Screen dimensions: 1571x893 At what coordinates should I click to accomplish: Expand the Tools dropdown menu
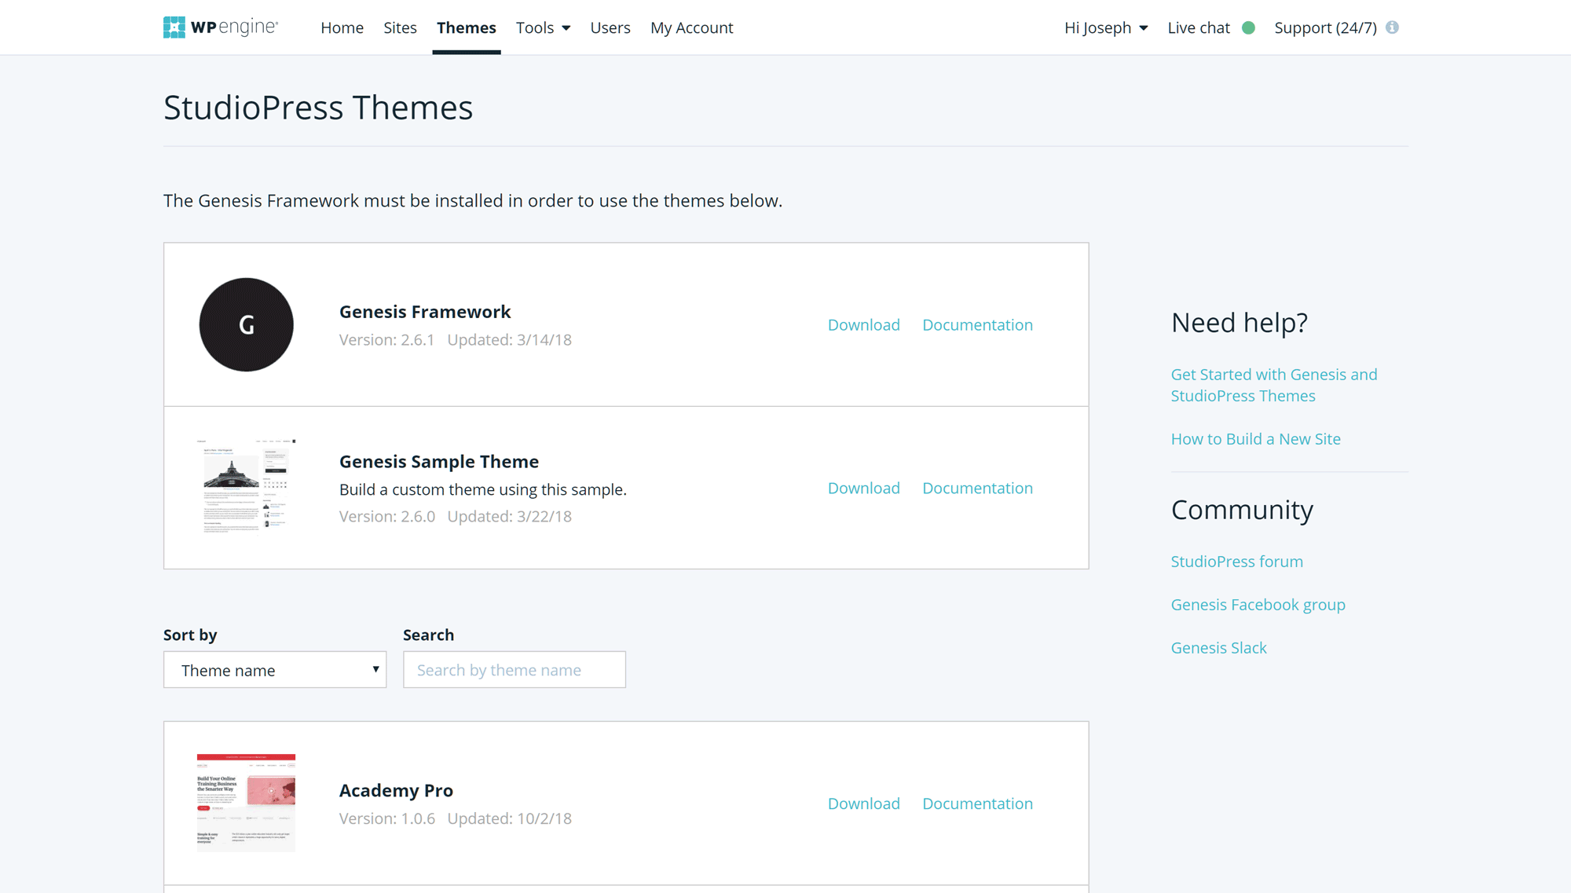coord(543,27)
